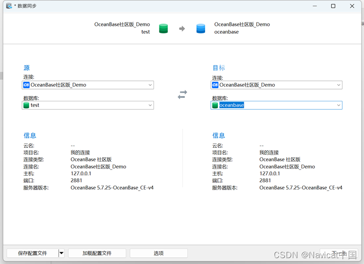364x264 pixels.
Task: Click the header text 'test' under source connection
Action: tap(146, 32)
